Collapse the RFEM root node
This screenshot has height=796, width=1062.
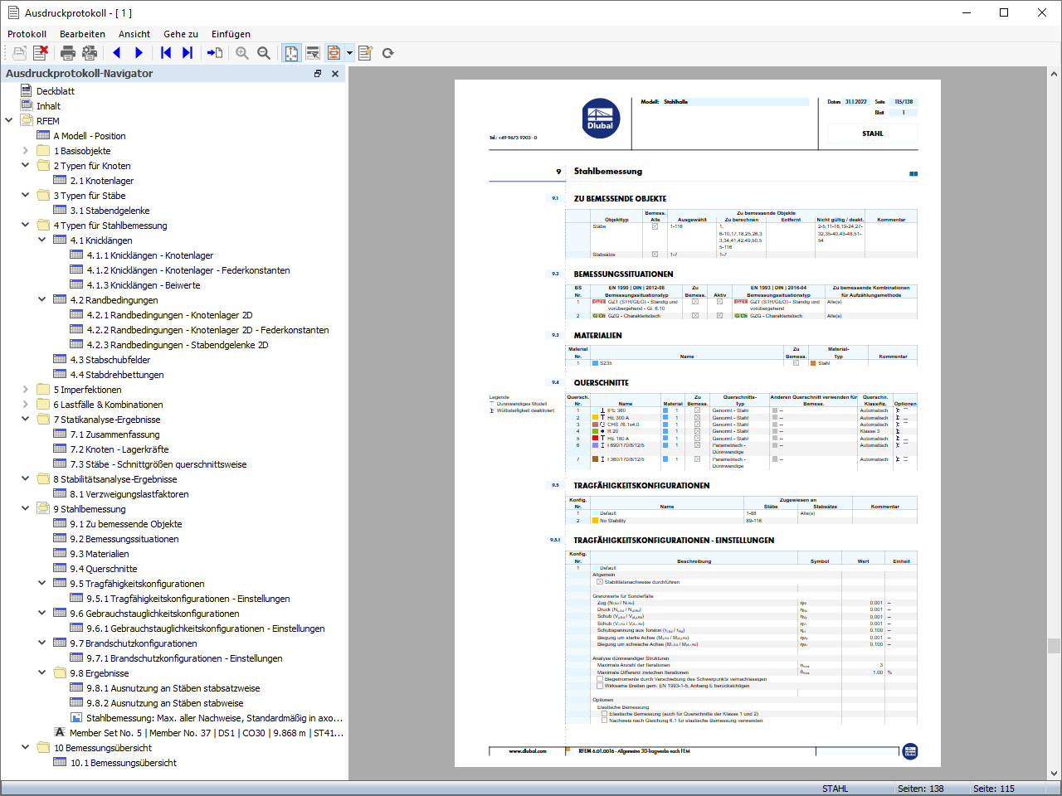[9, 120]
